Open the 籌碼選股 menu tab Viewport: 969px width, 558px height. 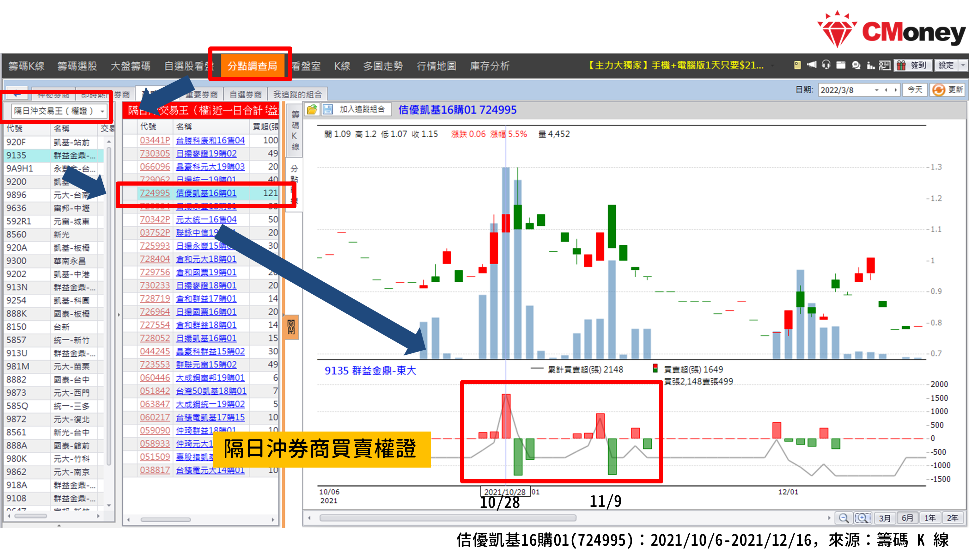coord(77,66)
